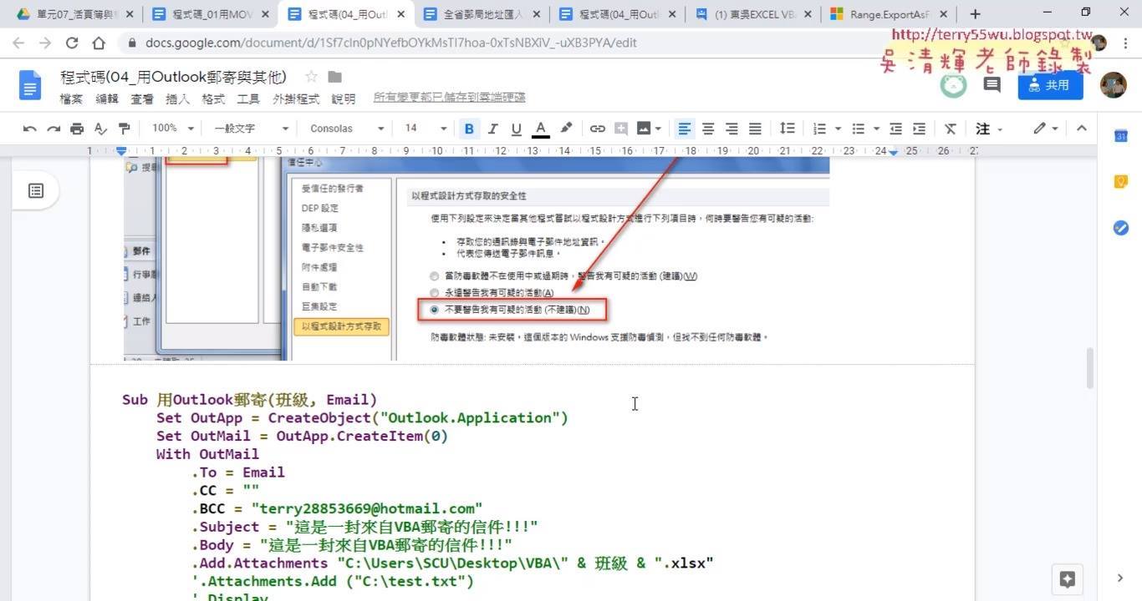
Task: Open the 一般文字 paragraph style dropdown
Action: pyautogui.click(x=251, y=129)
